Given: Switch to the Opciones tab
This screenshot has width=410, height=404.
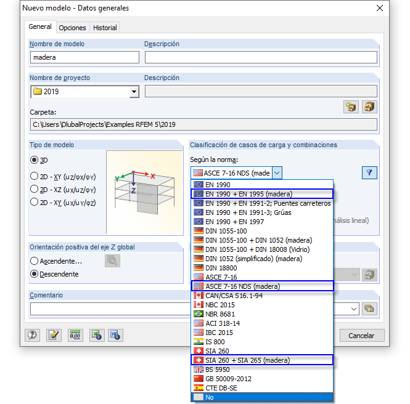Looking at the screenshot, I should click(72, 28).
